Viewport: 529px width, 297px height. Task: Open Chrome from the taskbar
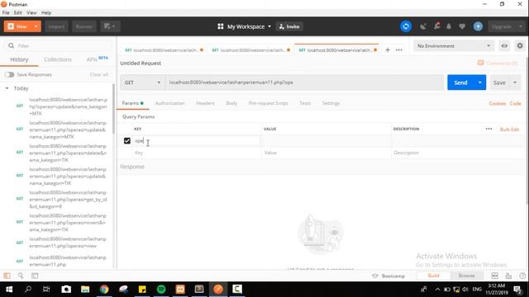coord(104,290)
